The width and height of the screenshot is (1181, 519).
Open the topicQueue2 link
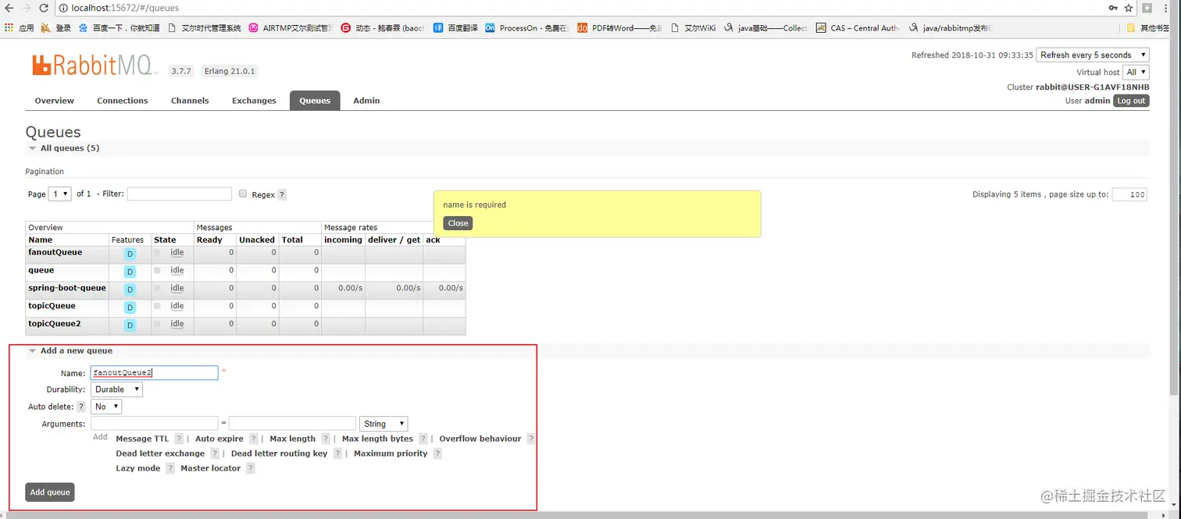coord(55,324)
